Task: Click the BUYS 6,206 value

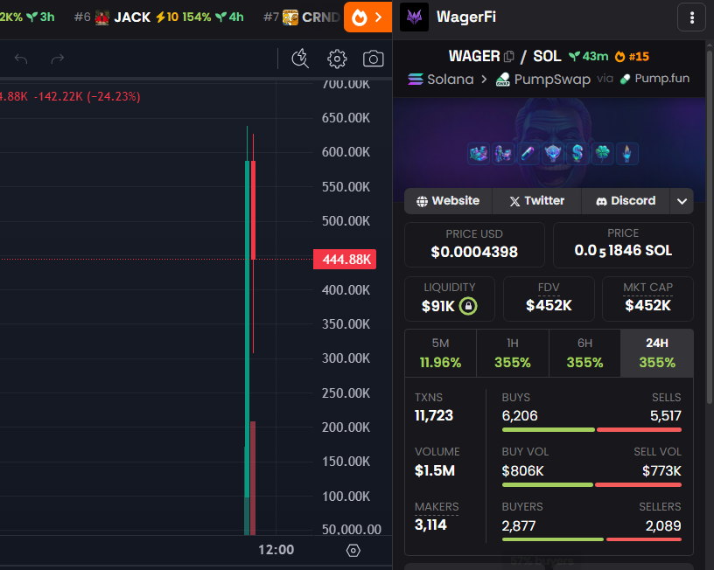Action: pyautogui.click(x=520, y=415)
